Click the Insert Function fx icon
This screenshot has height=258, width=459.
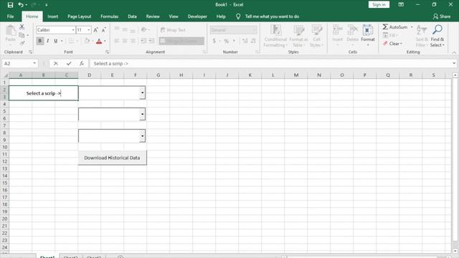click(x=82, y=63)
